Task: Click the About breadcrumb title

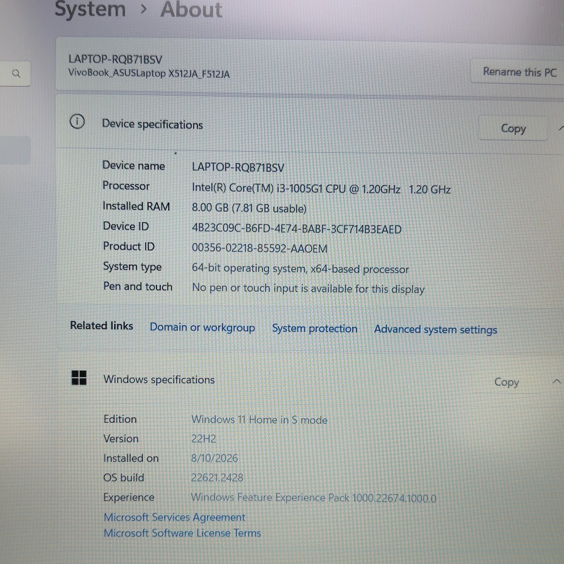Action: pyautogui.click(x=191, y=9)
